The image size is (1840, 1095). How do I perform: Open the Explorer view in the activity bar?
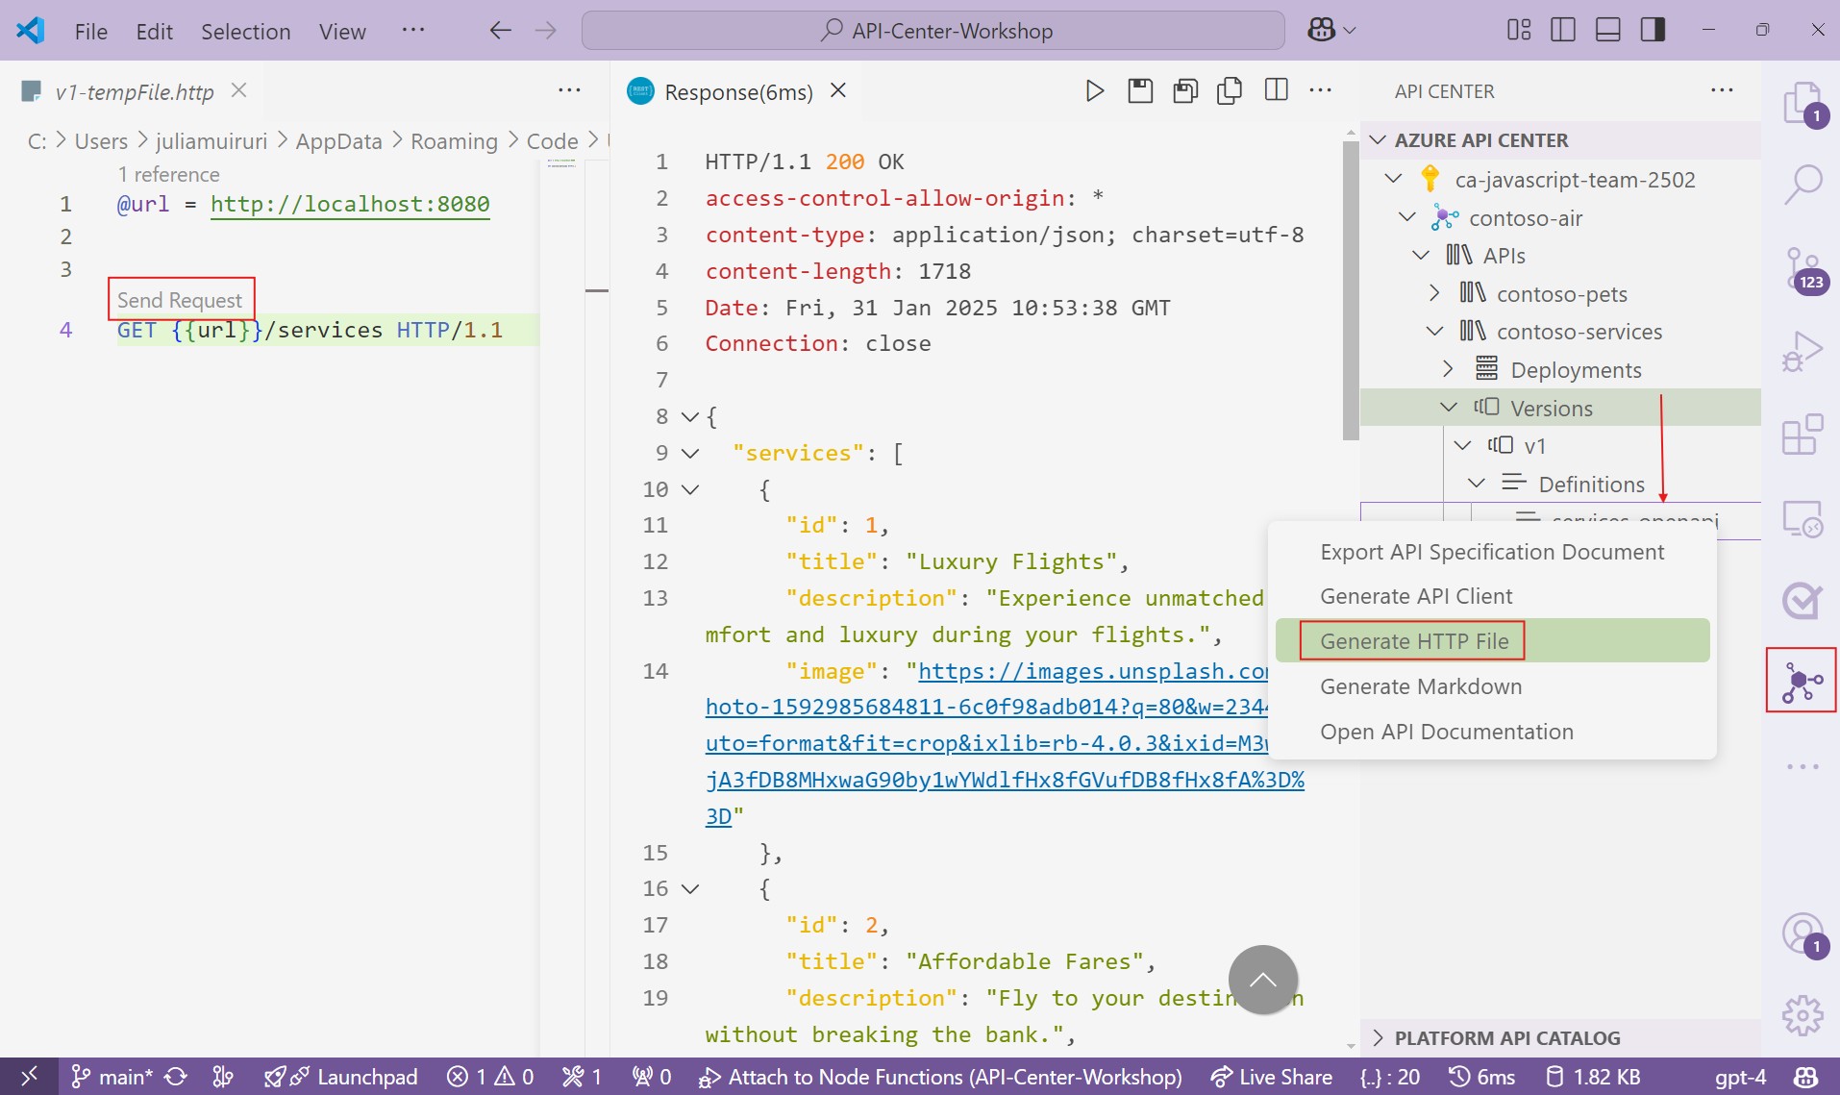1802,102
